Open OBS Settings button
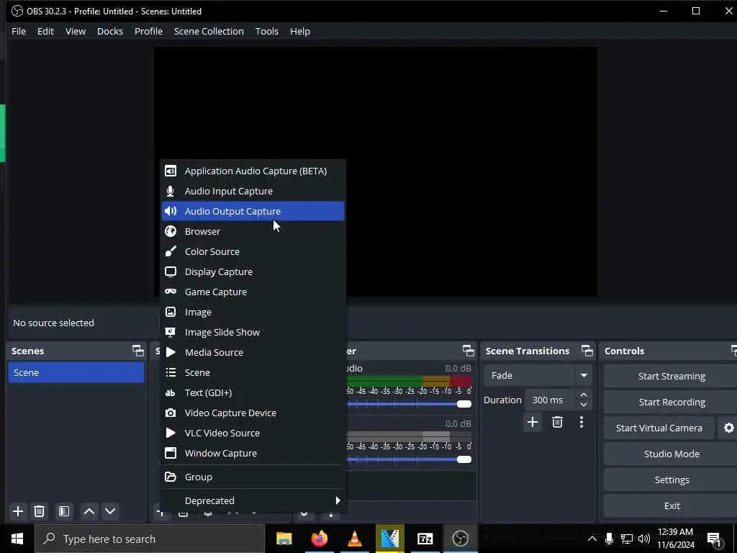The image size is (737, 553). pyautogui.click(x=672, y=480)
